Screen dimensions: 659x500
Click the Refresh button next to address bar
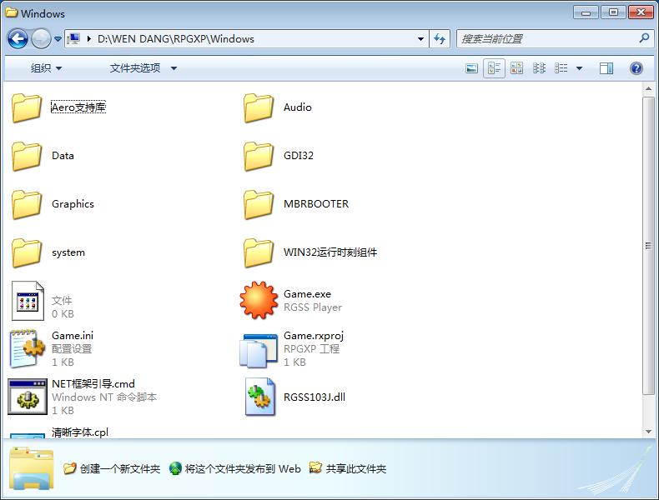(x=440, y=39)
